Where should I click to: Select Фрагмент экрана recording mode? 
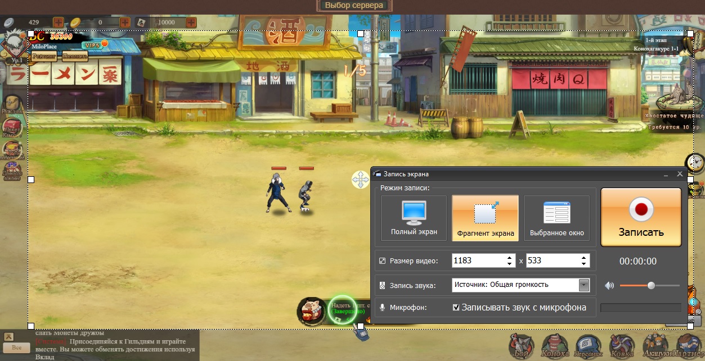(x=485, y=218)
